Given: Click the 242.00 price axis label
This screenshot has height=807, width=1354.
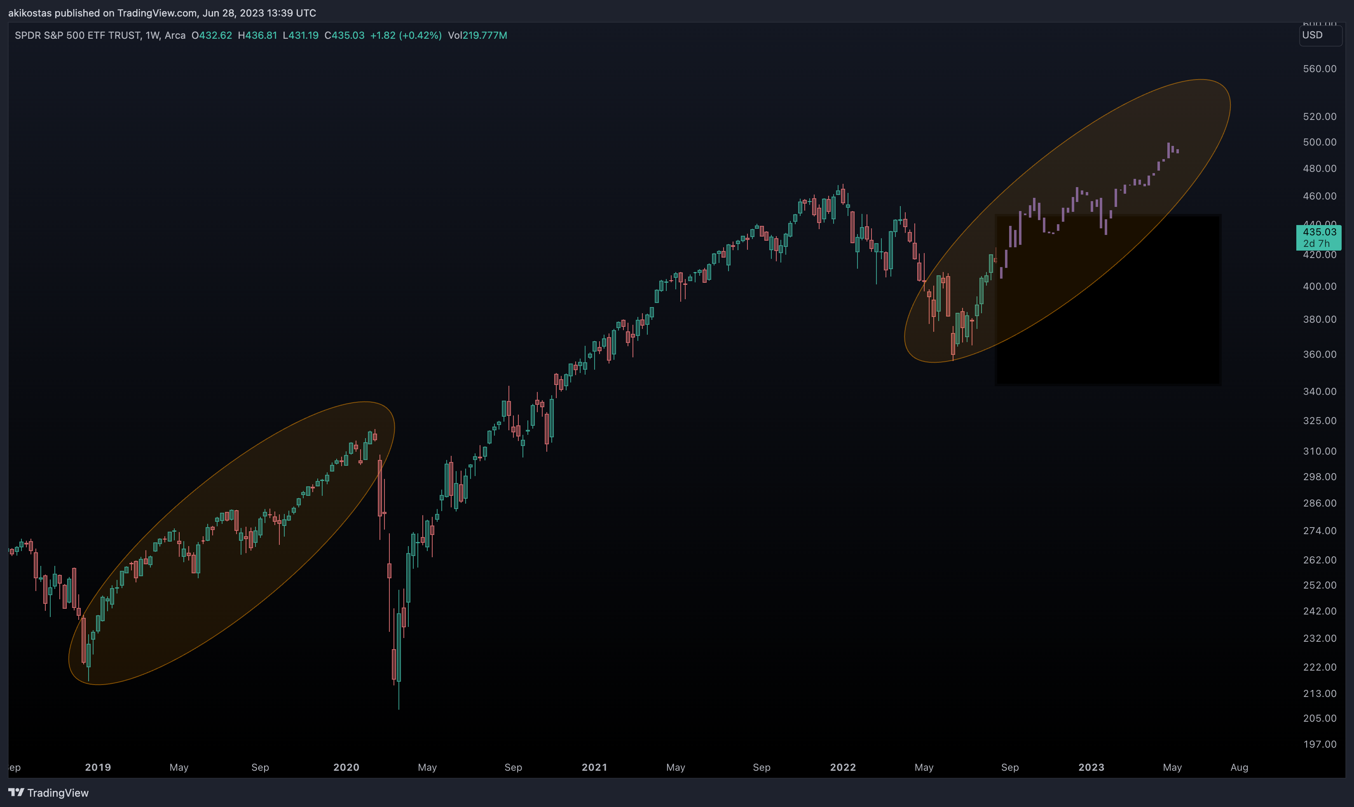Looking at the screenshot, I should [x=1319, y=611].
